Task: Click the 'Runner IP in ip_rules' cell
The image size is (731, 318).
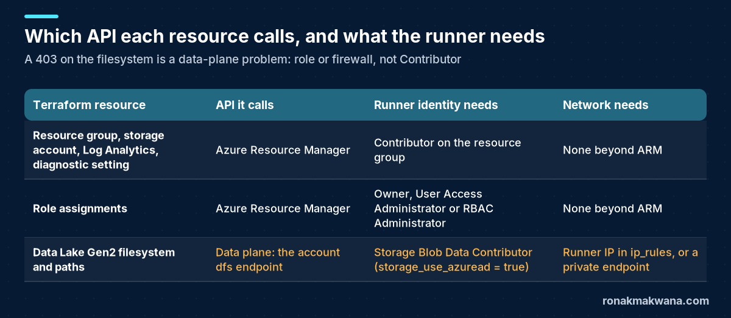Action: point(630,260)
